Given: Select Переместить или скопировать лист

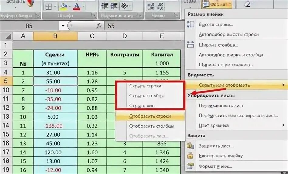Looking at the screenshot, I should (x=238, y=116).
